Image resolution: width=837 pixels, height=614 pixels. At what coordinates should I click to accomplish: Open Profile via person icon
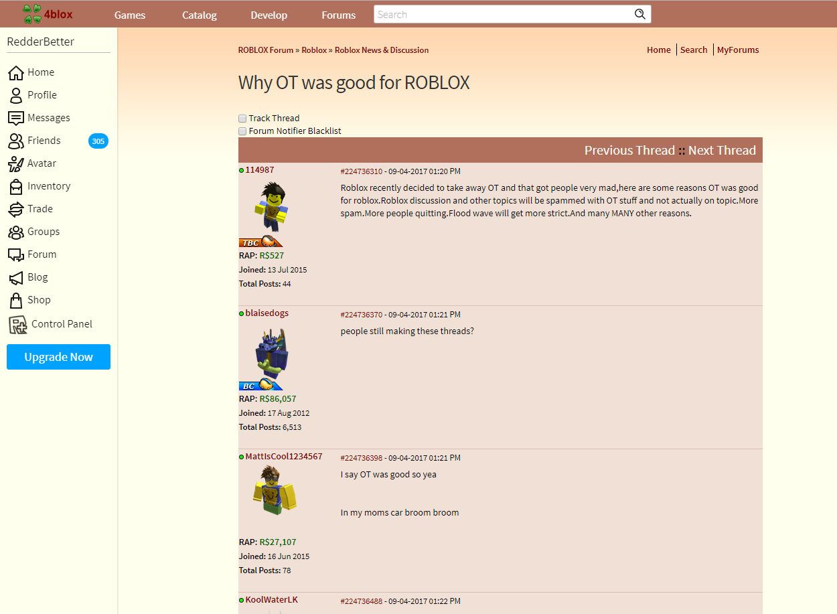(16, 95)
